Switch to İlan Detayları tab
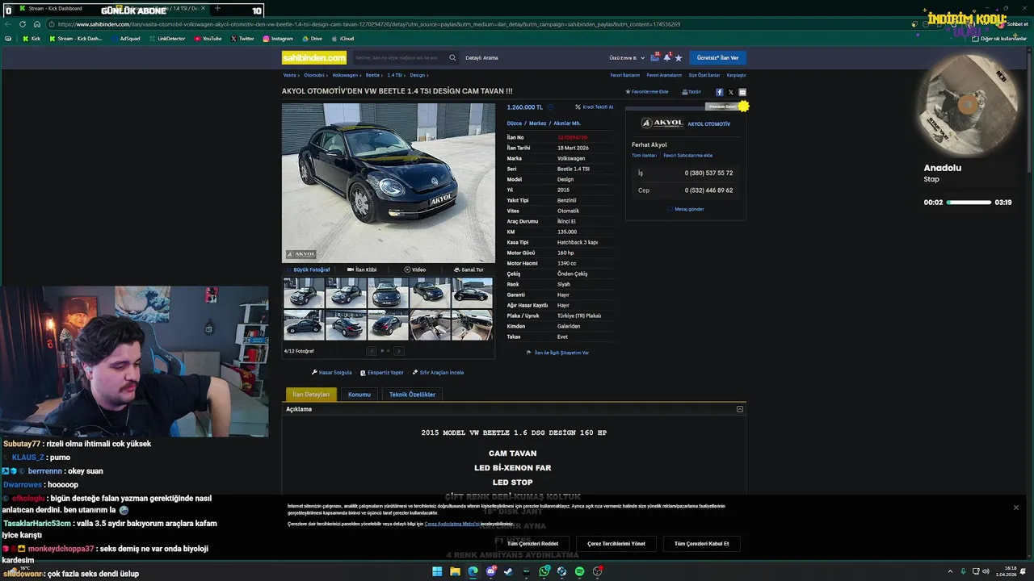Image resolution: width=1034 pixels, height=581 pixels. (311, 395)
